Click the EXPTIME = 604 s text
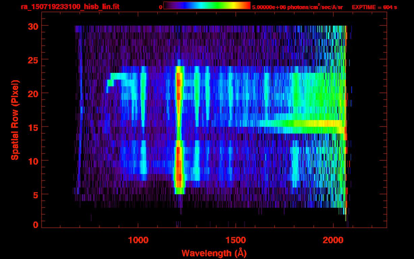This screenshot has height=259, width=414. pyautogui.click(x=374, y=7)
